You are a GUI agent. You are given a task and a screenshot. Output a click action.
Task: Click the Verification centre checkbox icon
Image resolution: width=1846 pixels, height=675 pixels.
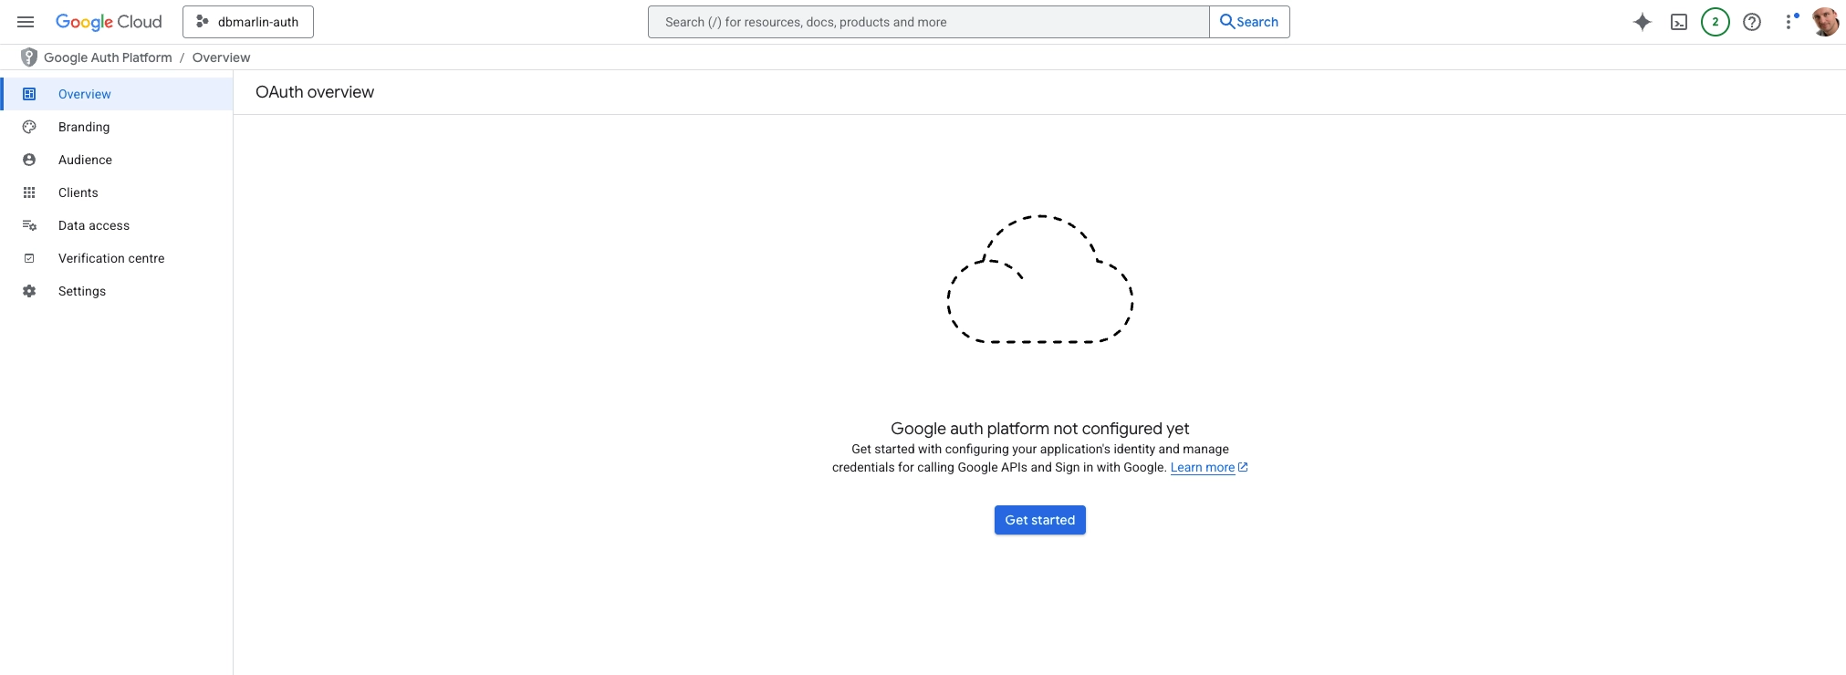pos(29,258)
